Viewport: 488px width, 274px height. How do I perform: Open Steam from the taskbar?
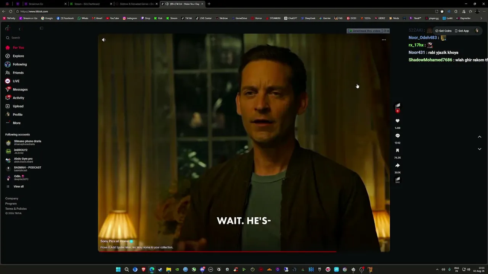pos(160,269)
